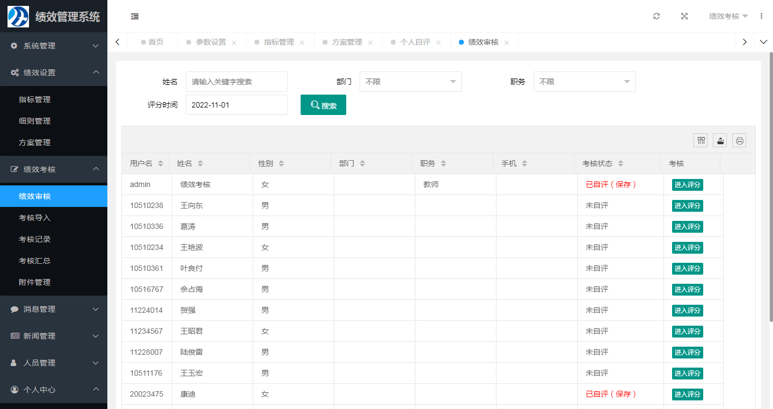This screenshot has height=409, width=773.
Task: Sort the table by 性别 column
Action: [281, 163]
